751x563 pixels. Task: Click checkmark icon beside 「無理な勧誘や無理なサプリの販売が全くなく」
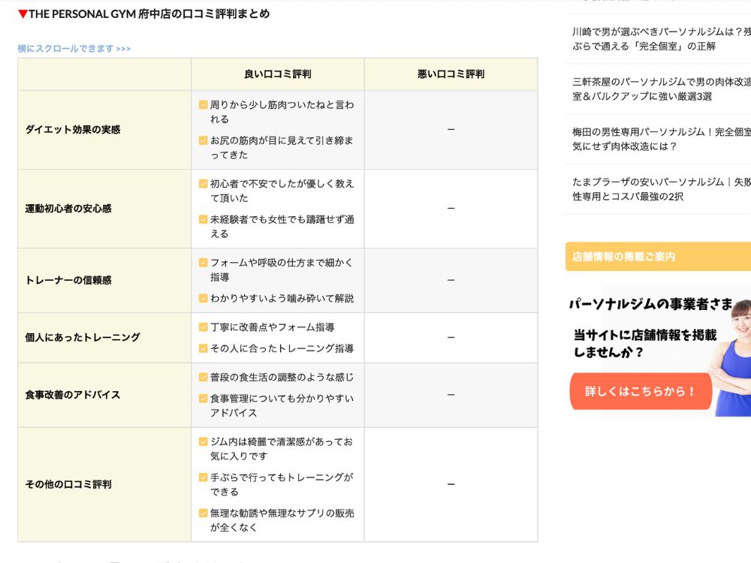point(201,511)
